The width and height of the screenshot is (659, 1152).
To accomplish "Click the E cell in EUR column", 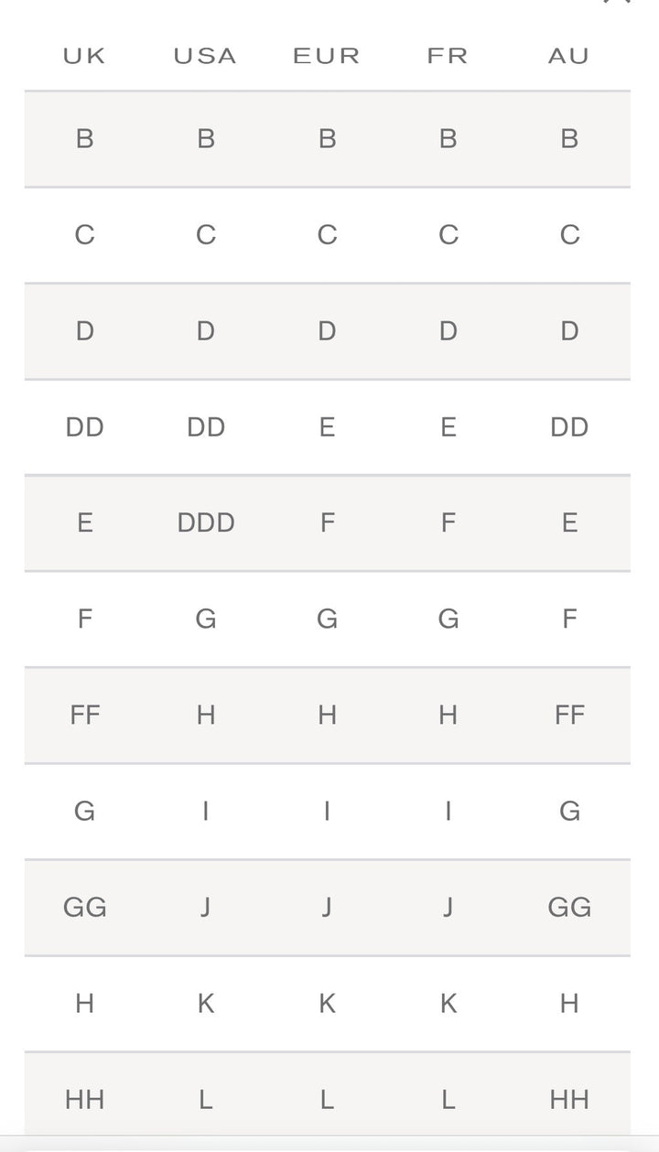I will 327,427.
